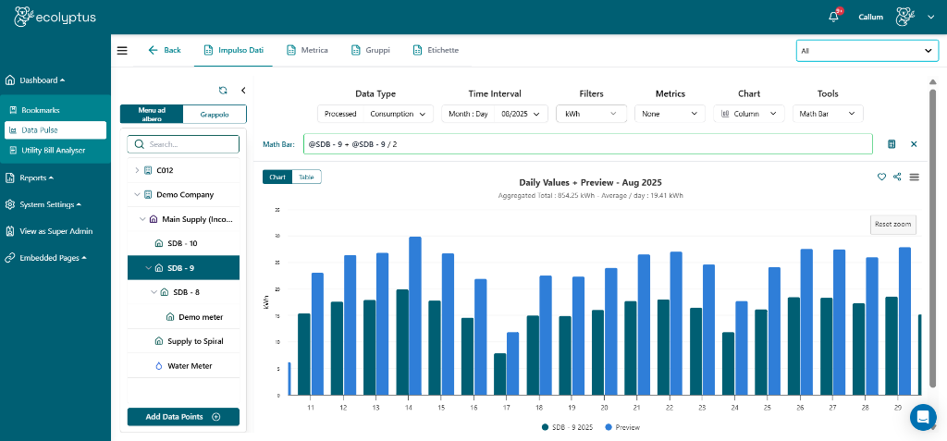Open the chart options menu icon
The height and width of the screenshot is (441, 947).
[914, 177]
